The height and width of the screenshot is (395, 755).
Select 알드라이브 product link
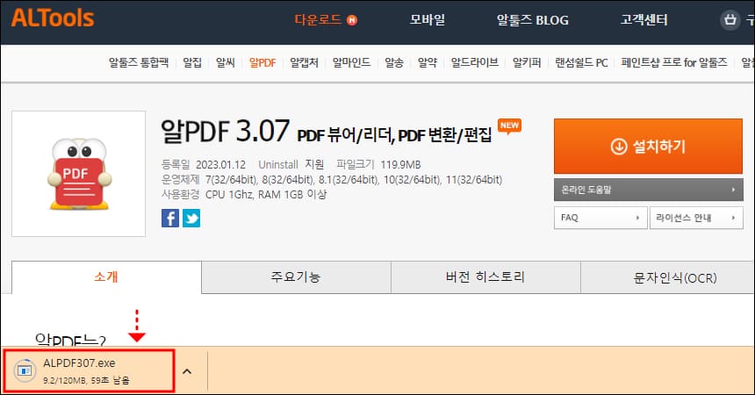click(x=474, y=62)
